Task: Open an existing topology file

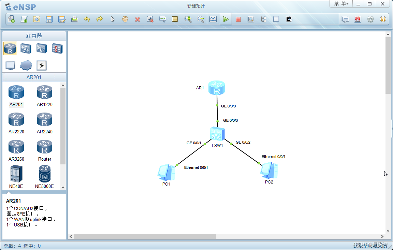Action: pos(37,19)
